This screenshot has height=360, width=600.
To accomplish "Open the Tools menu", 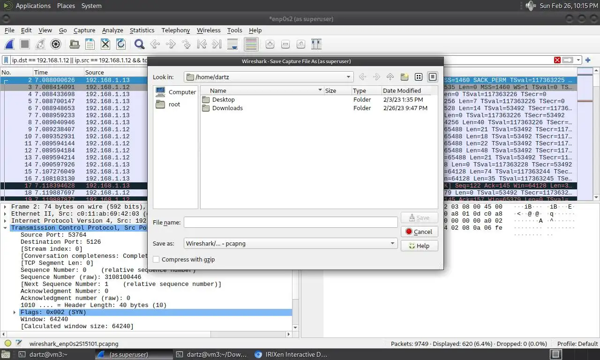I will tap(234, 30).
